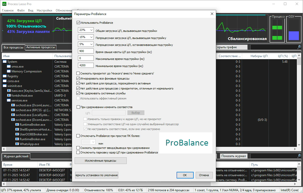The height and width of the screenshot is (193, 303).
Task: Click the Registry process icon
Action: coord(5,76)
